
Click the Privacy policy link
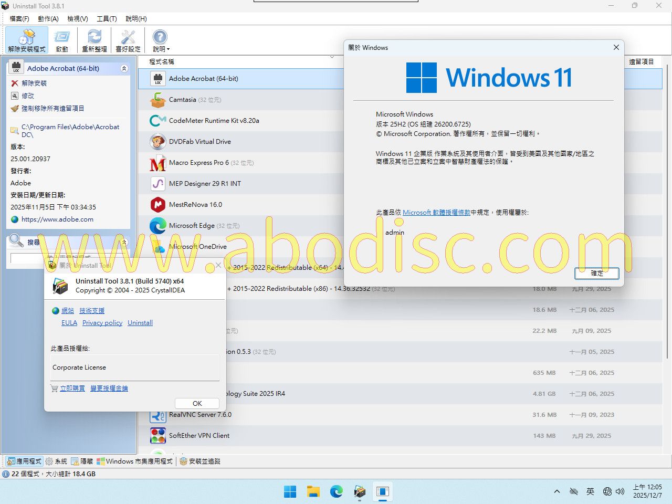click(x=102, y=323)
